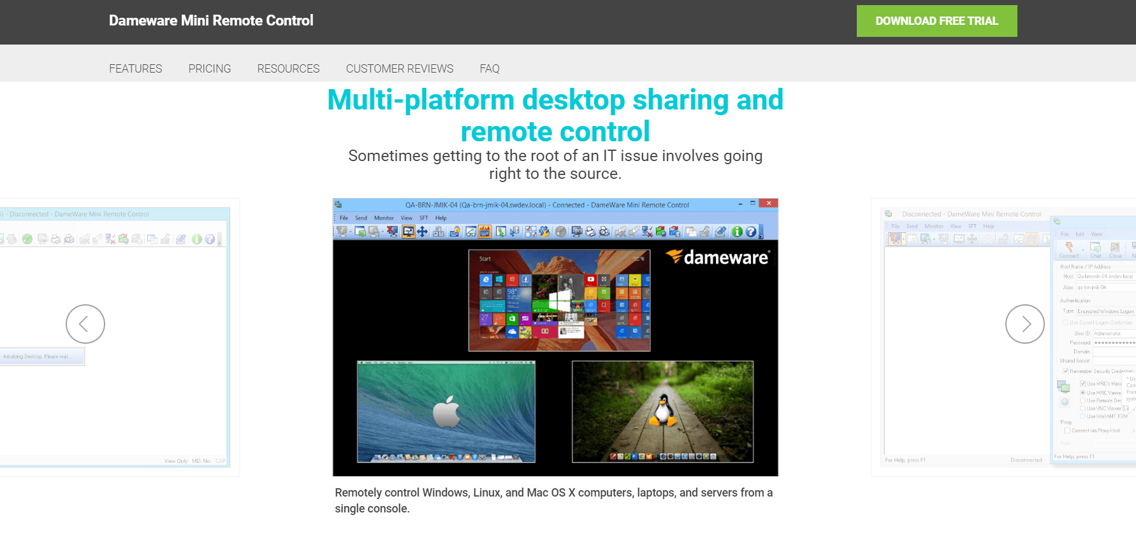Toggle Connect via Proxy Host checkbox

pos(1067,430)
